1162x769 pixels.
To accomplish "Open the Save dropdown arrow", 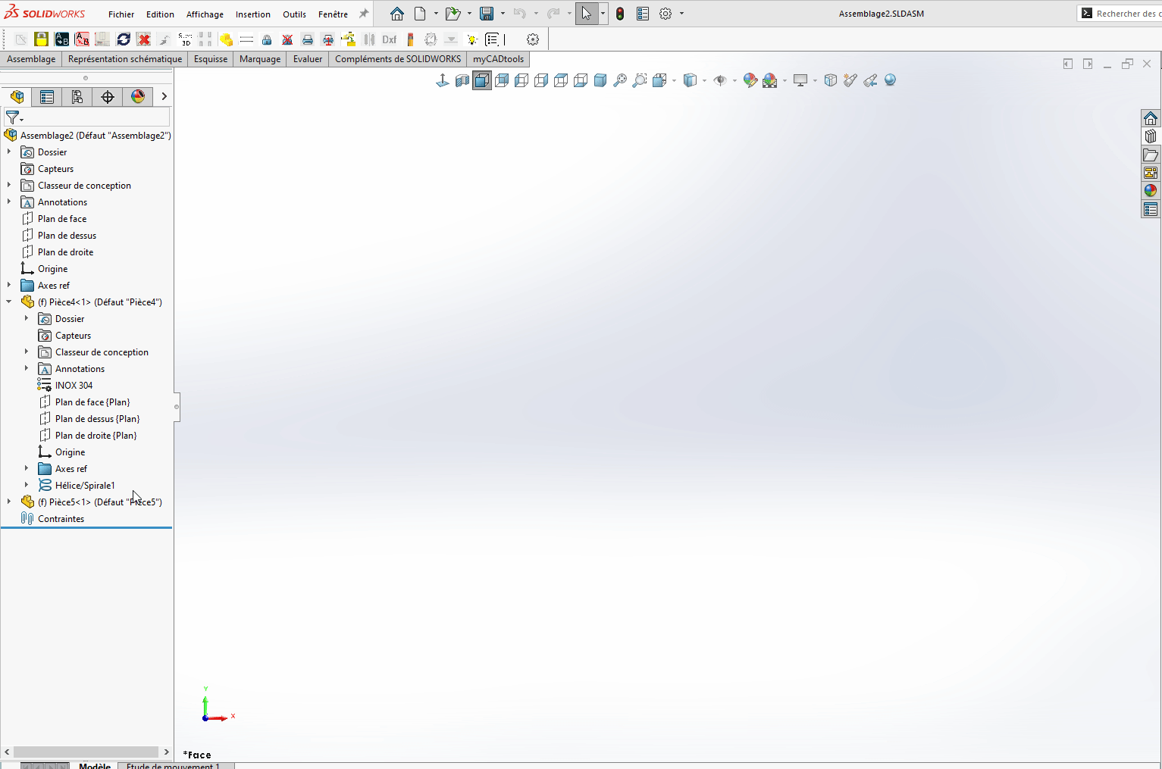I will [503, 14].
